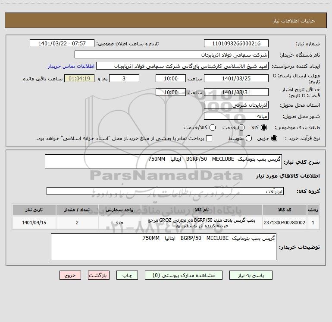
Task: Click the چاپ print button
Action: 127,275
